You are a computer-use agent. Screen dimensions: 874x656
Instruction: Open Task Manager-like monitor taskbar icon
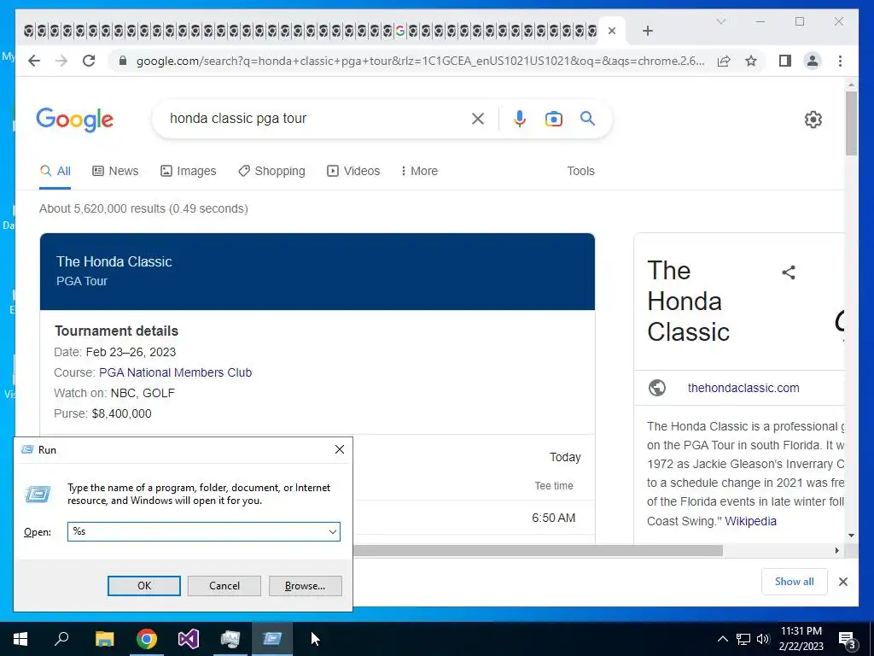pyautogui.click(x=230, y=639)
